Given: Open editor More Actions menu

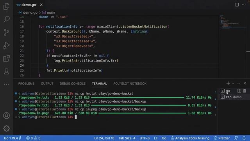Looking at the screenshot, I should tap(244, 5).
